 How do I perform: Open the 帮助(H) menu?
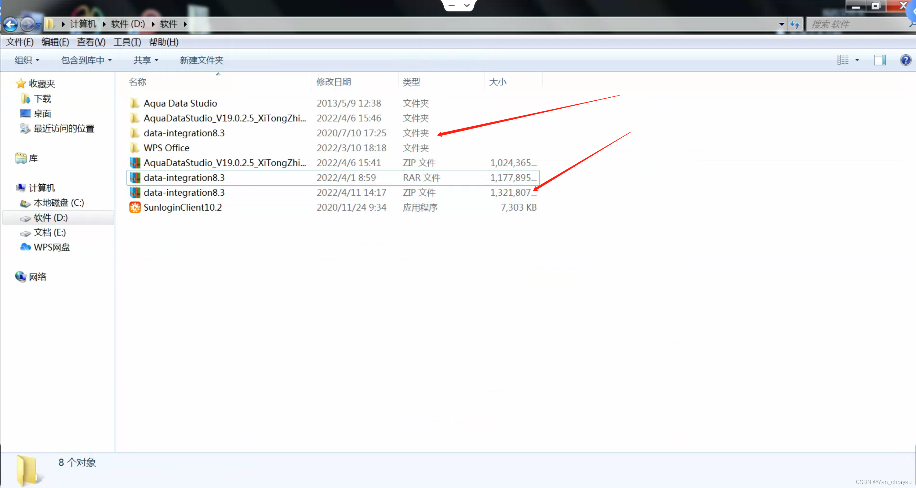164,42
